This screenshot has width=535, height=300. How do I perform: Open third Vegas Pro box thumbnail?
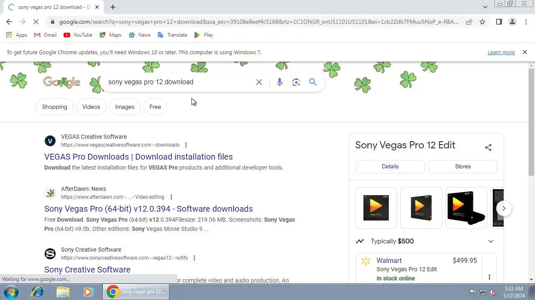466,208
